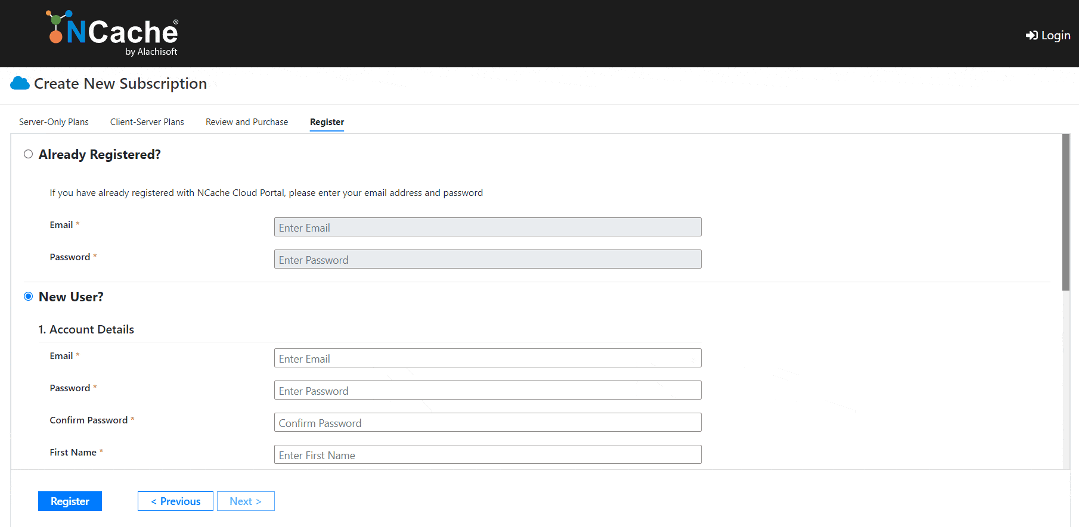The width and height of the screenshot is (1079, 527).
Task: Switch to the Client-Server Plans tab
Action: tap(147, 122)
